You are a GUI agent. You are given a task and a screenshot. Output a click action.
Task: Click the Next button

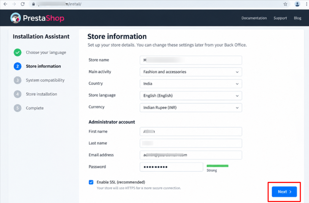[284, 192]
